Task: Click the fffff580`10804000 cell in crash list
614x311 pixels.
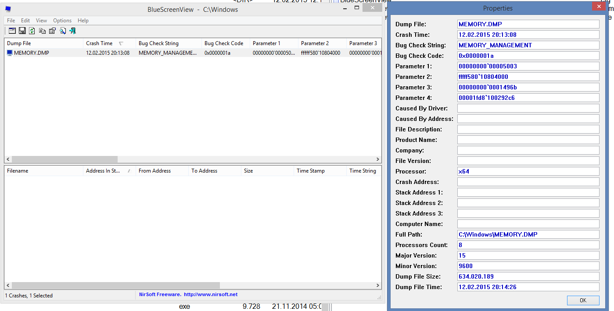Action: [x=321, y=53]
